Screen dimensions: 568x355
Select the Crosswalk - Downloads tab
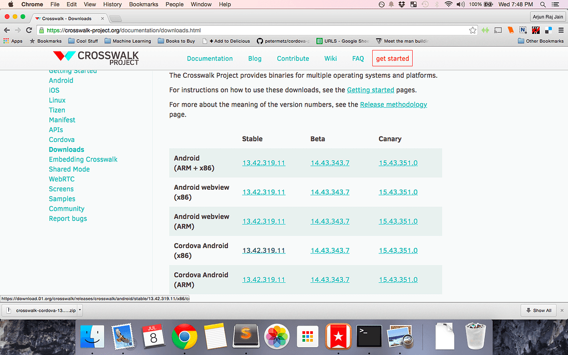pyautogui.click(x=67, y=18)
